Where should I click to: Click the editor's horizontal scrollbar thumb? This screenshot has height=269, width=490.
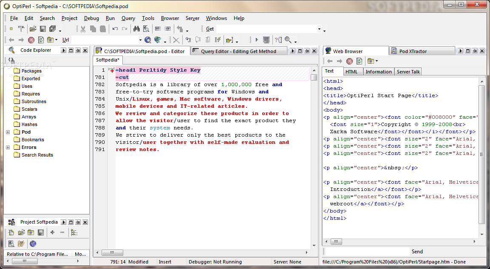(x=112, y=252)
